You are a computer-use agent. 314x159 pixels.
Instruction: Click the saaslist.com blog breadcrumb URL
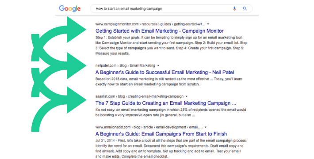139,96
